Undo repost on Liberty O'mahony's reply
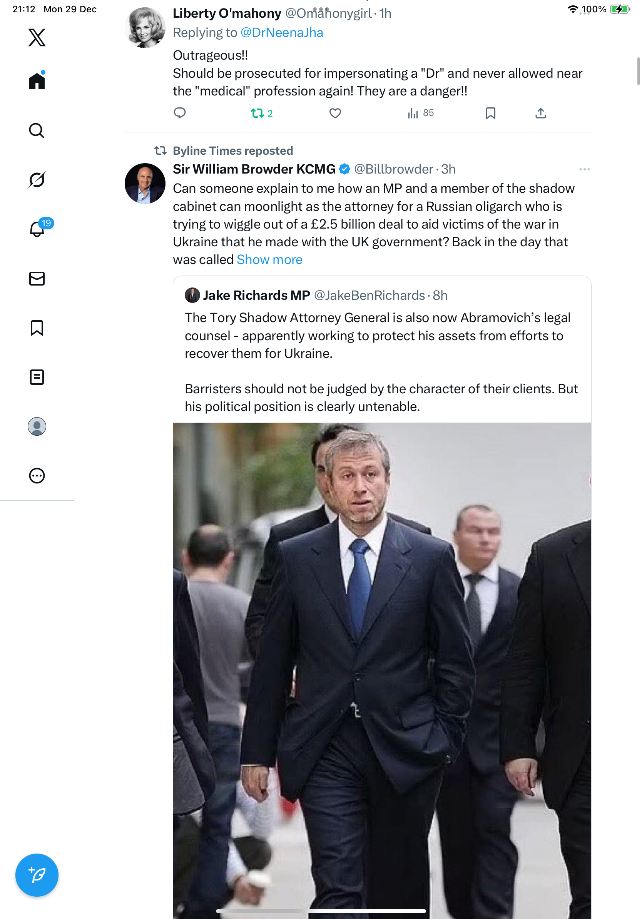 point(257,114)
